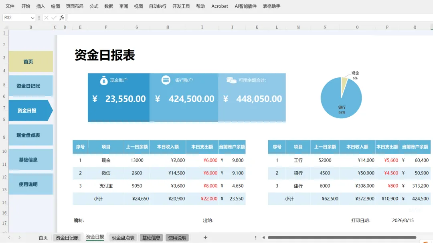The height and width of the screenshot is (243, 433).
Task: Open the 文件 menu
Action: coord(10,6)
